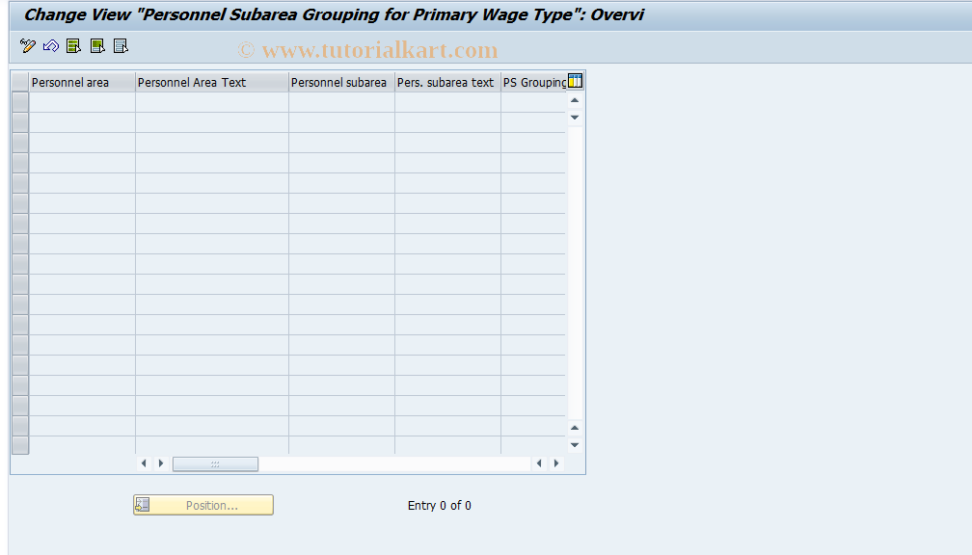Screen dimensions: 972x555
Task: Click left arrow at the horizontal scrollbar's left end
Action: pos(144,463)
